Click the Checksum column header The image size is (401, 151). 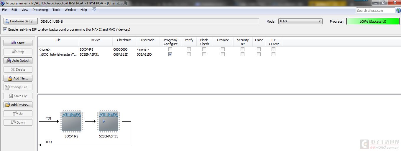coord(124,42)
